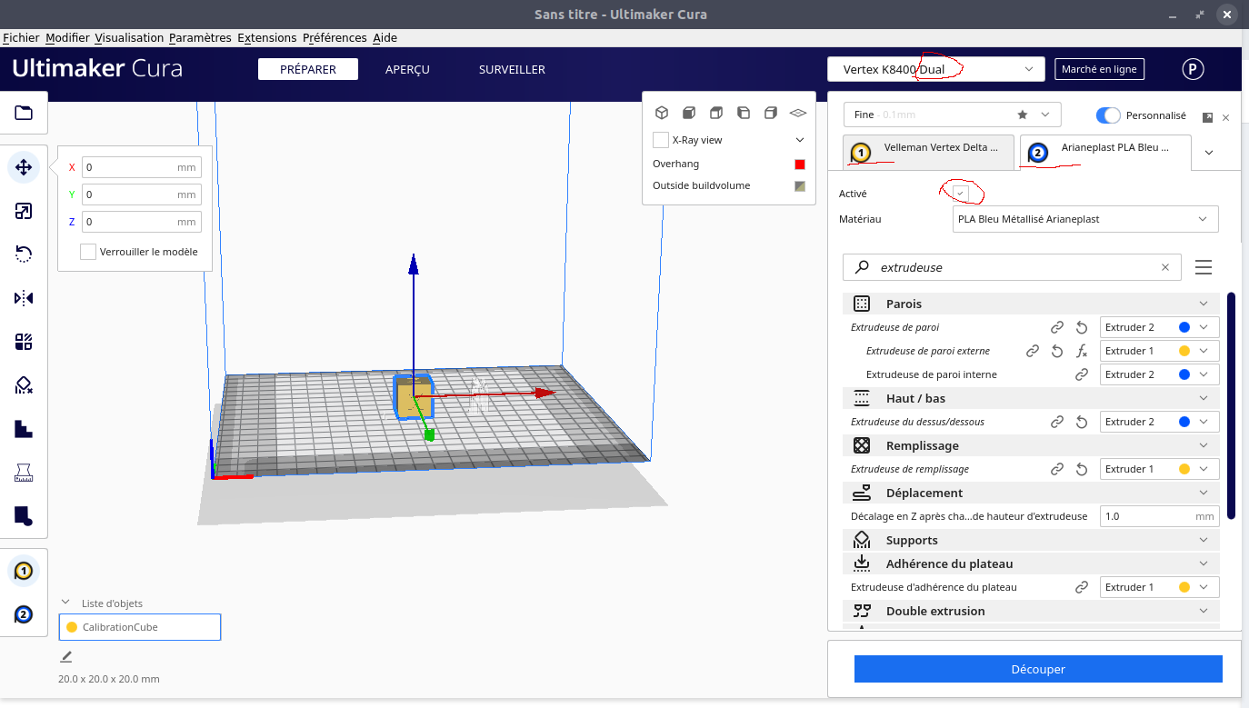This screenshot has width=1249, height=708.
Task: Select the Rotate tool
Action: click(24, 254)
